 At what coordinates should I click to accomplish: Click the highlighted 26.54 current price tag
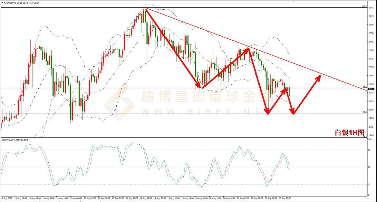(x=371, y=89)
